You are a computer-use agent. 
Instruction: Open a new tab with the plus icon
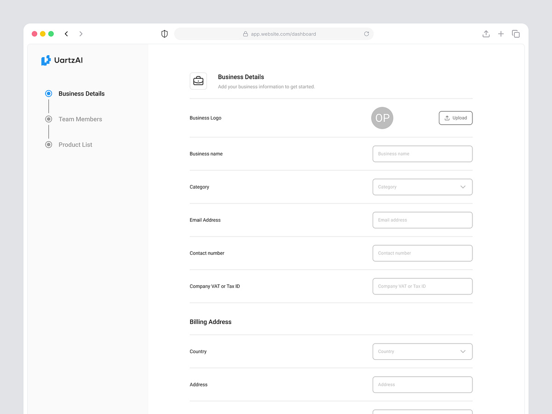coord(501,34)
